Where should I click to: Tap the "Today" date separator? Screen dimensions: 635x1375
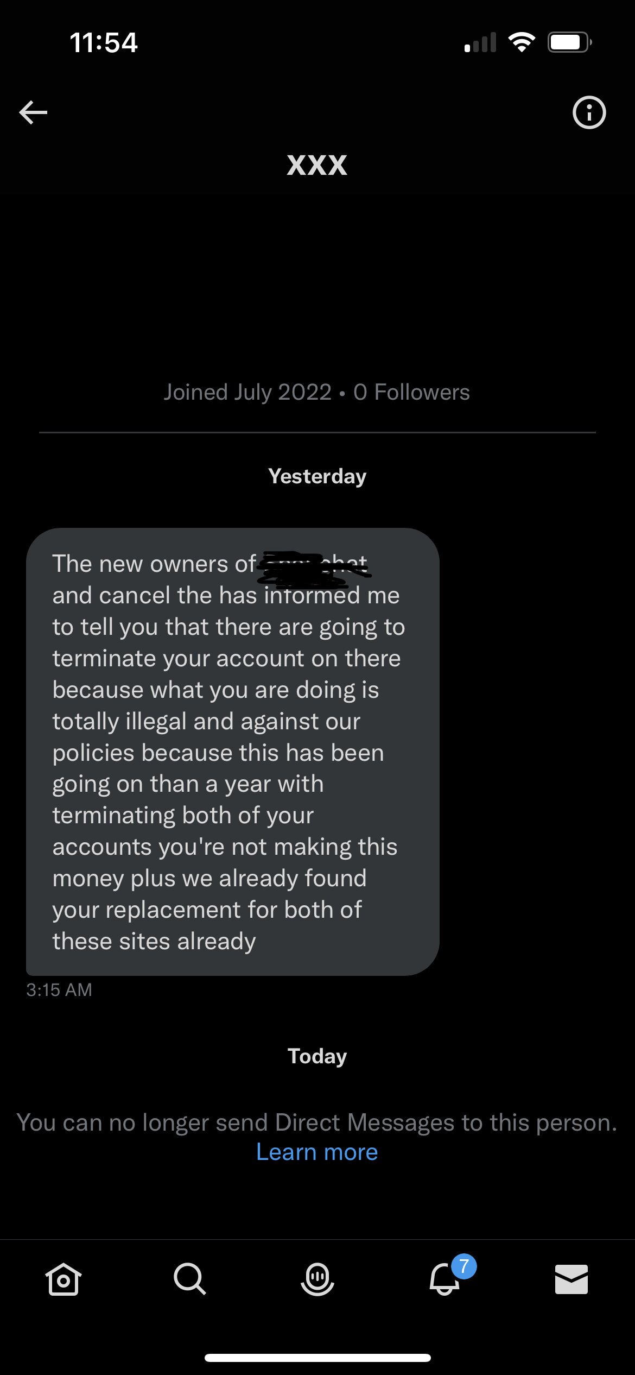point(317,1056)
